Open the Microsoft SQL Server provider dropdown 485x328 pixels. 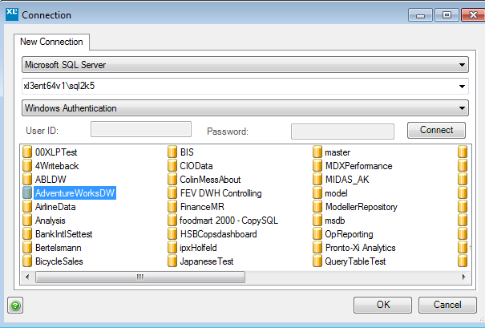pyautogui.click(x=463, y=65)
